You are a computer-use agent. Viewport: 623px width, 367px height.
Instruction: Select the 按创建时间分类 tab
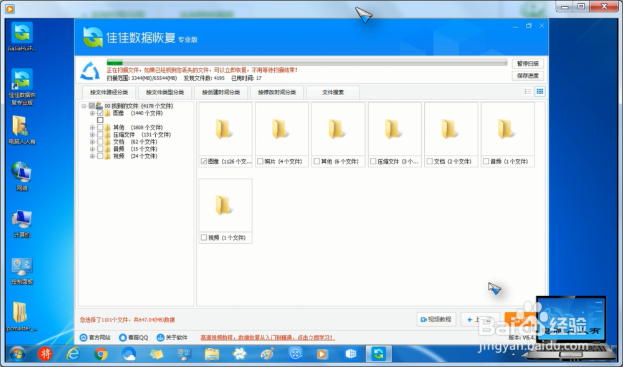221,93
